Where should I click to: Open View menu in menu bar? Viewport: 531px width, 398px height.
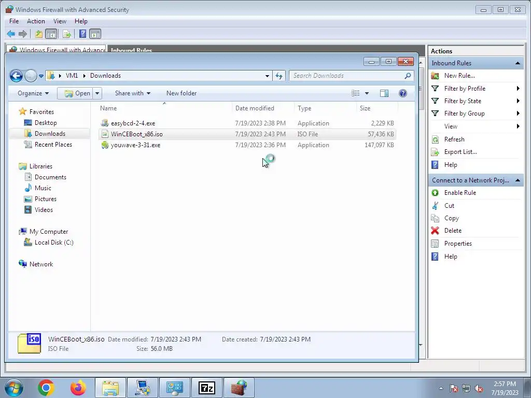pyautogui.click(x=60, y=21)
